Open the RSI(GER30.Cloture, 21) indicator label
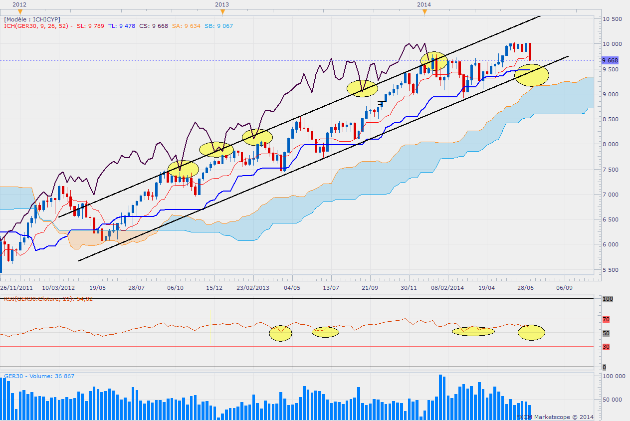 (48, 299)
